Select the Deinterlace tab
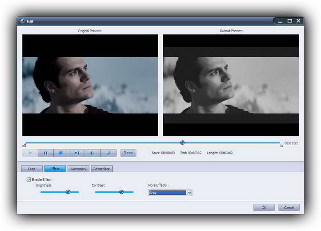321x231 pixels. coord(102,169)
